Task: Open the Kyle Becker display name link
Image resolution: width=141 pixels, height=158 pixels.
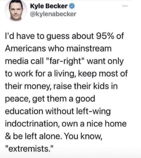Action: click(49, 6)
